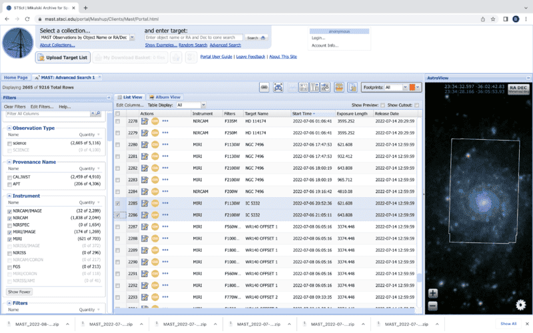Switch to the Home Page tab
The image size is (533, 333).
coord(15,77)
